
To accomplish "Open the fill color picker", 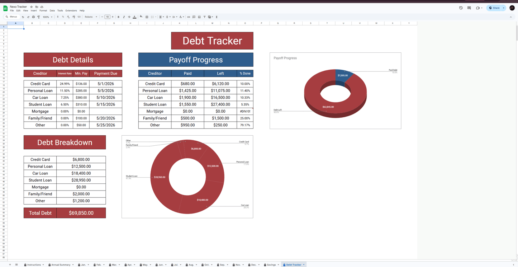I will coord(141,17).
